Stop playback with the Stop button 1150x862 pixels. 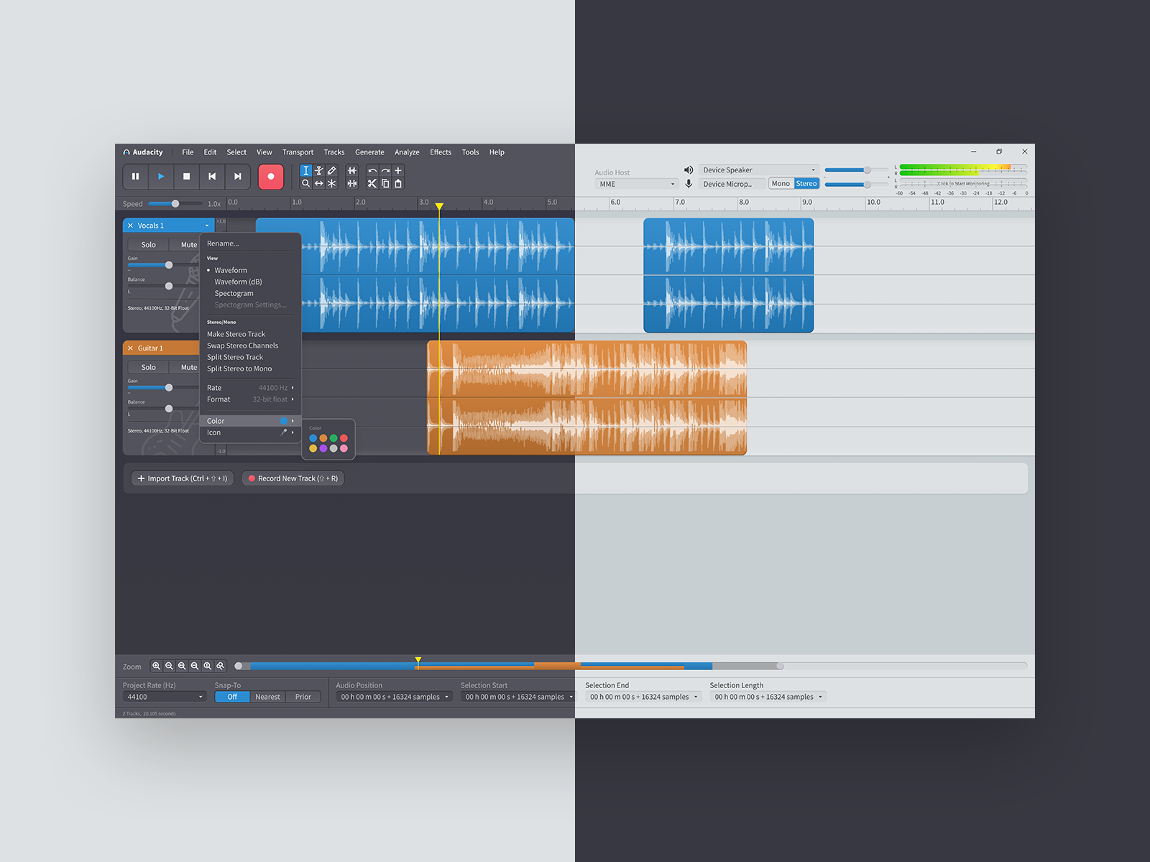tap(187, 176)
